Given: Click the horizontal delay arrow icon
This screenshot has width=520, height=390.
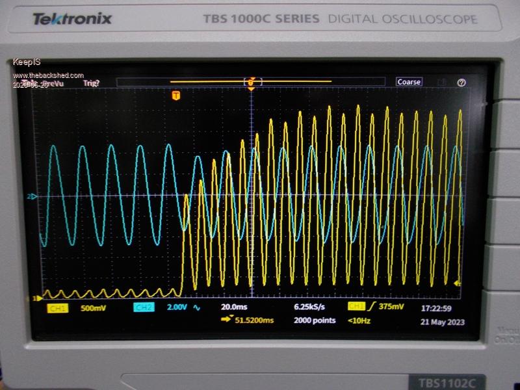Looking at the screenshot, I should (226, 320).
